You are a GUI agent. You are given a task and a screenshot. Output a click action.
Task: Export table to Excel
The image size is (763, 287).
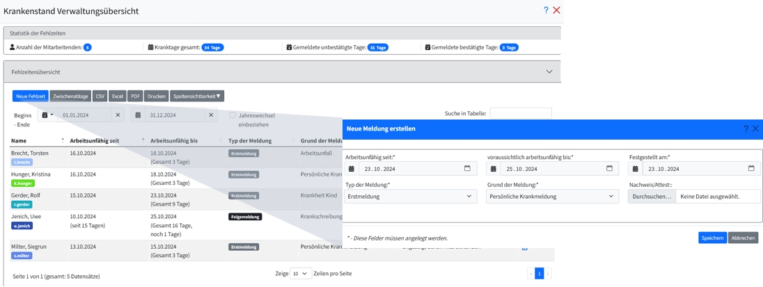tap(118, 96)
